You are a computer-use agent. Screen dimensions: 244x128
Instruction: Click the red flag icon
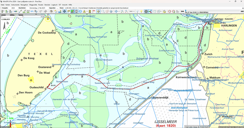(94, 12)
